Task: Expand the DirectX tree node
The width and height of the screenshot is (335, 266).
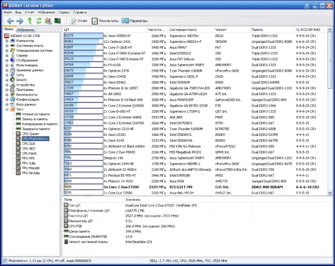Action: click(7, 80)
